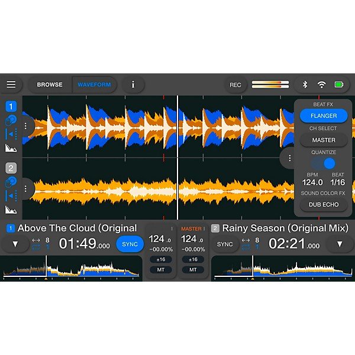Enable deck 2 SYNC button

225,244
